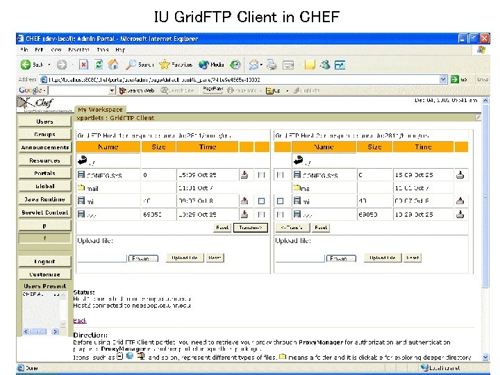Check the 69050 file box in Host 1

tap(262, 215)
